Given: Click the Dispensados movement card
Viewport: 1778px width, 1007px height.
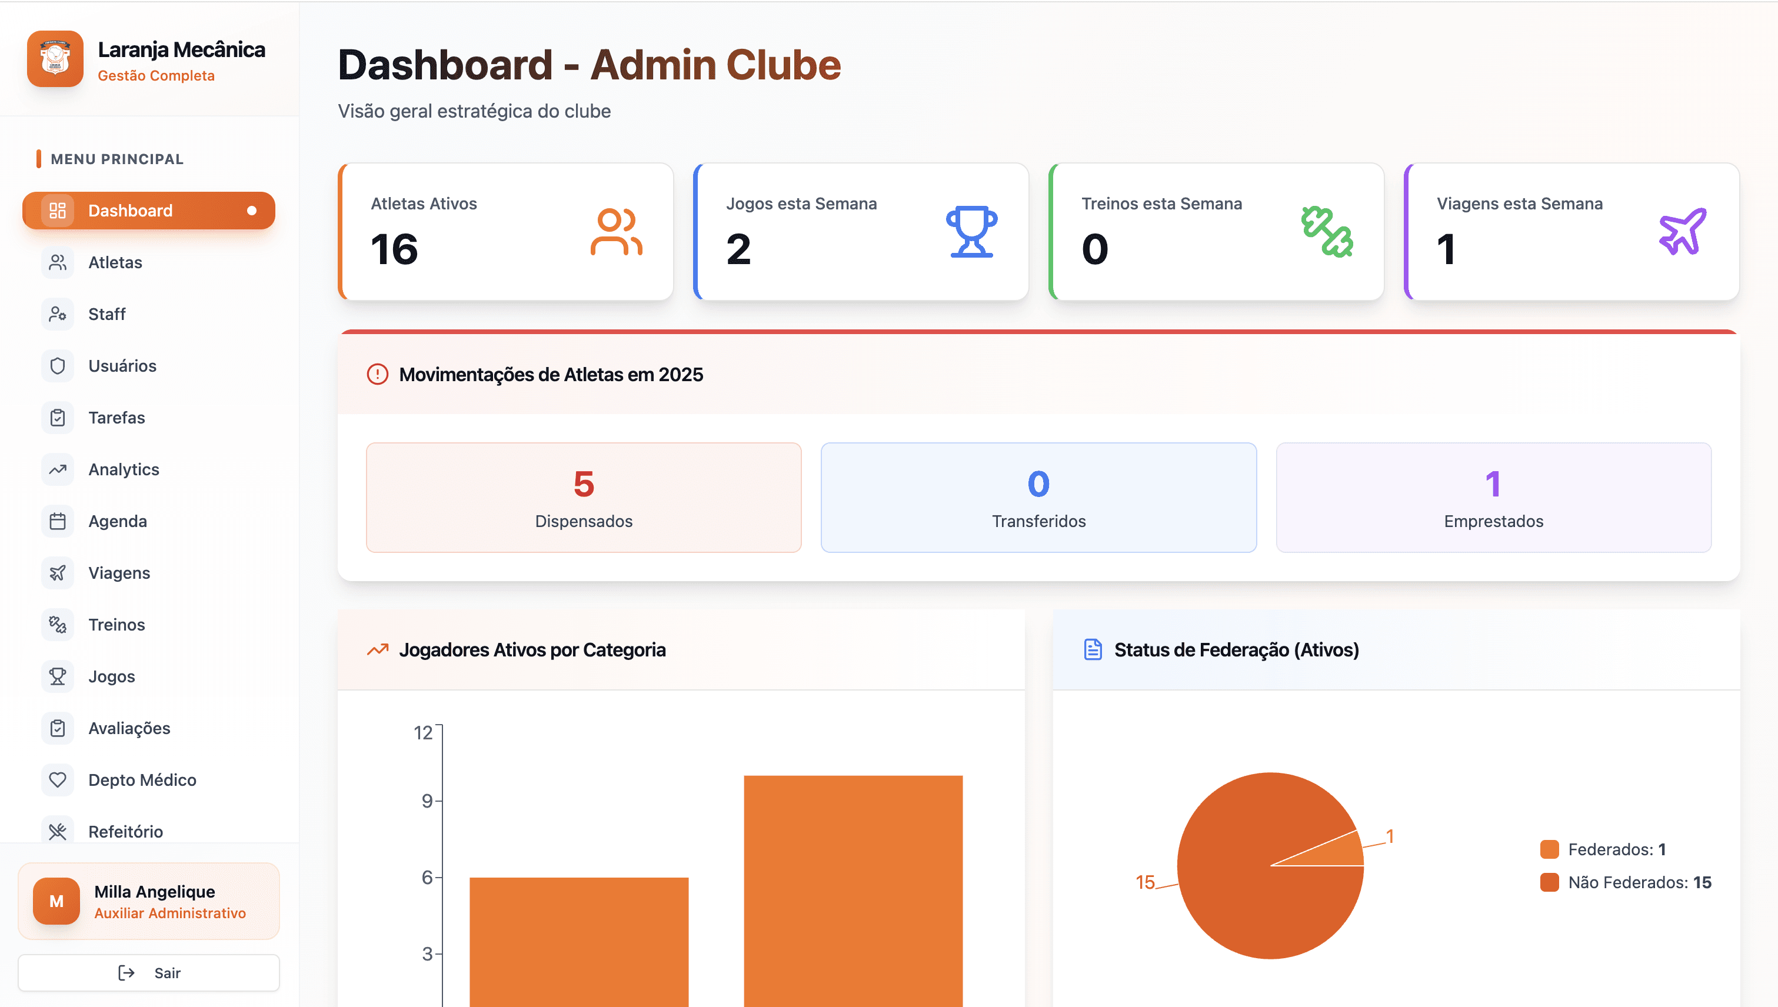Looking at the screenshot, I should point(583,497).
